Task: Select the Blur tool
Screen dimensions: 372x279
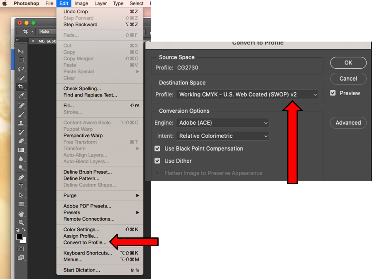Action: 21,159
